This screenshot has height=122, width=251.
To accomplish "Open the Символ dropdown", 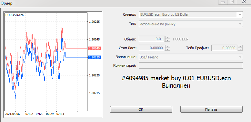I will tap(240, 15).
